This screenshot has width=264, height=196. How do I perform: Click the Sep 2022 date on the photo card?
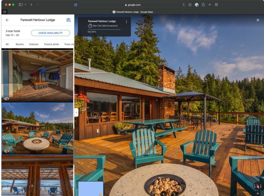coord(92,32)
